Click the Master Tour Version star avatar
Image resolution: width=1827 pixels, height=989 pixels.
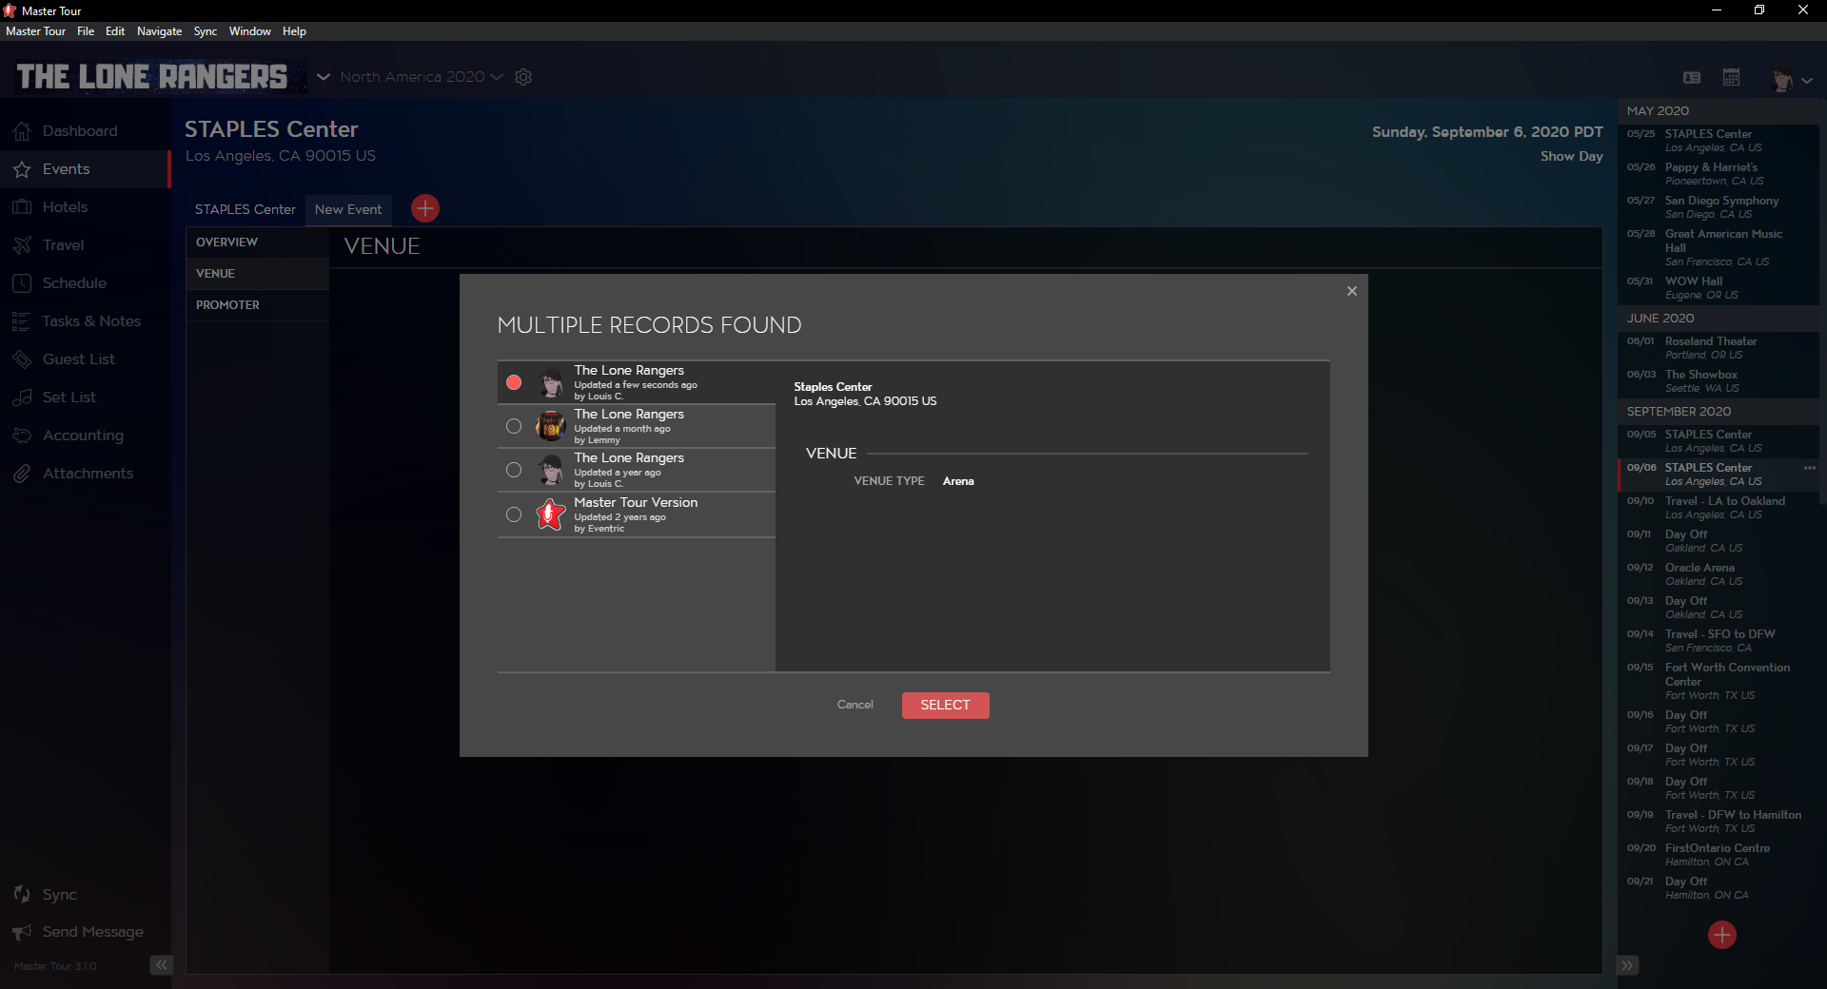tap(551, 514)
